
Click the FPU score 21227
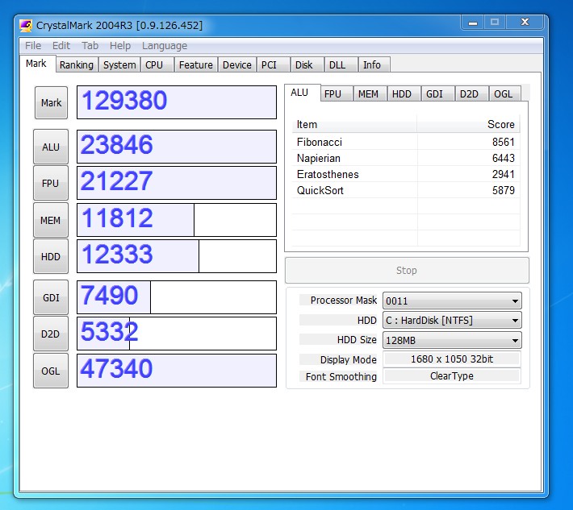point(177,183)
